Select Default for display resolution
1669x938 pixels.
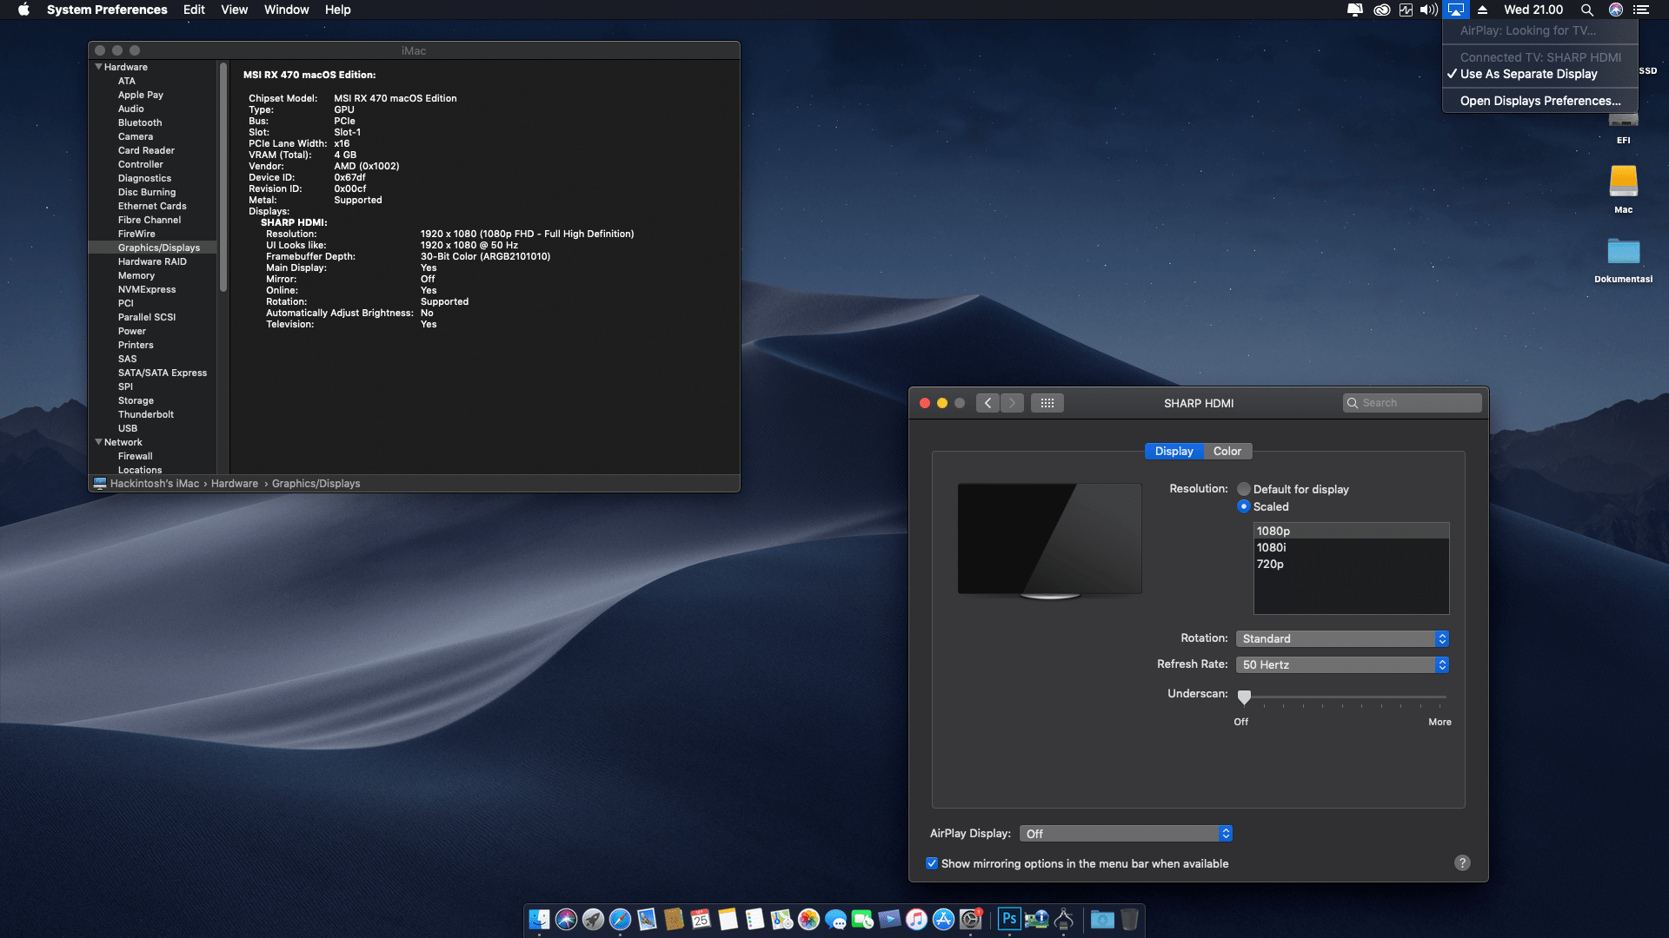pyautogui.click(x=1244, y=489)
